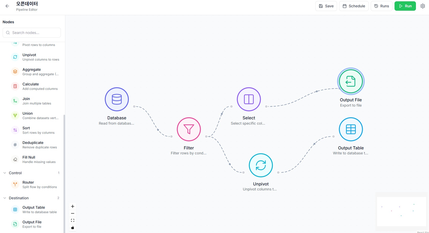Viewport: 429px width, 233px height.
Task: Click the back arrow icon
Action: point(7,6)
